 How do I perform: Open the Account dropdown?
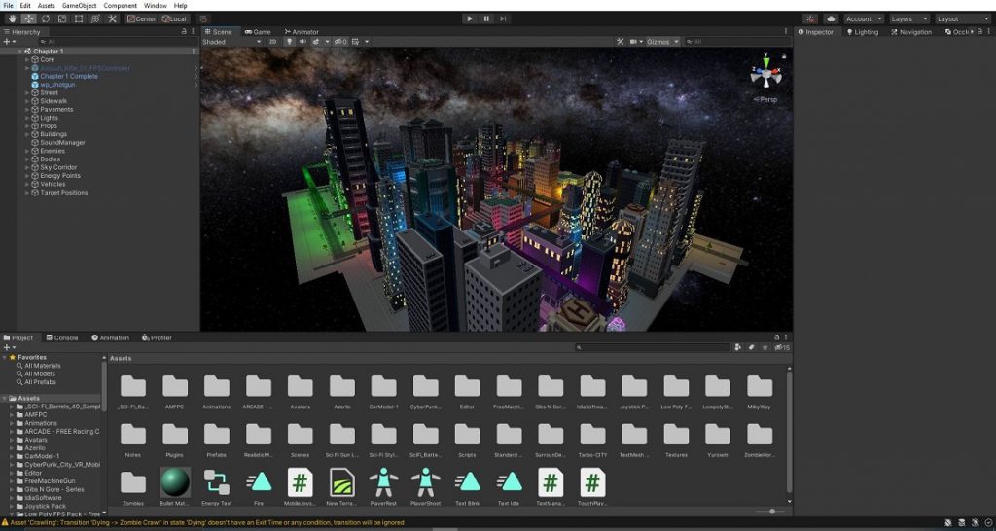pos(864,19)
